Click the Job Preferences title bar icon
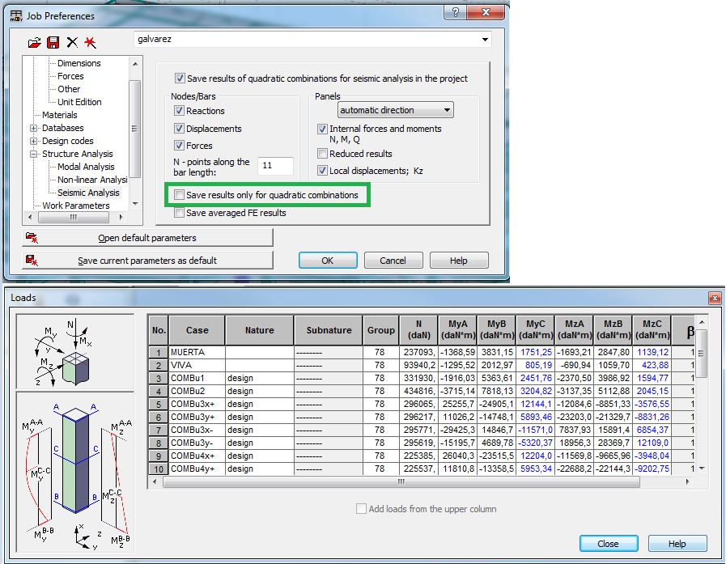The image size is (726, 564). [x=15, y=15]
